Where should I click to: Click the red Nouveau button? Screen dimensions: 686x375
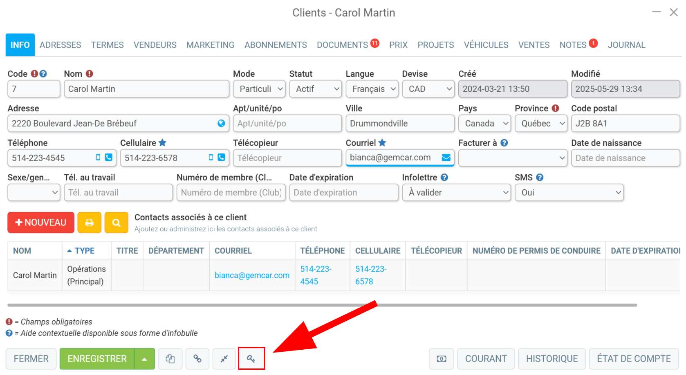click(41, 222)
